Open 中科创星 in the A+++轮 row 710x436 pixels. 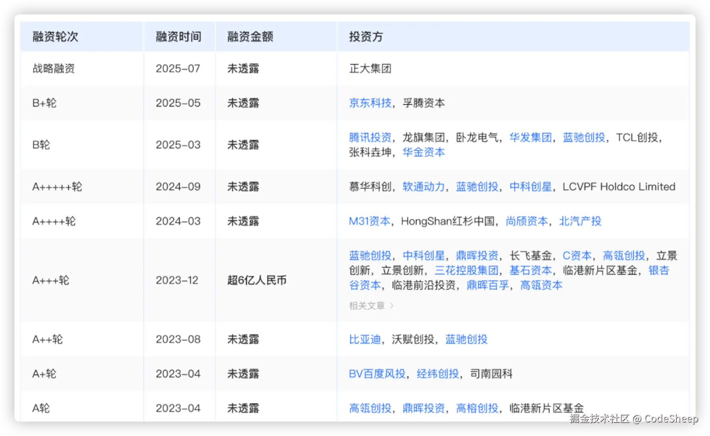(424, 256)
